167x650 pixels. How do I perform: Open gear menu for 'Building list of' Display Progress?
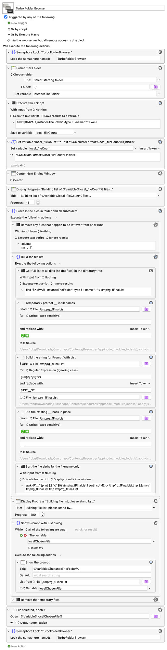coord(160,189)
